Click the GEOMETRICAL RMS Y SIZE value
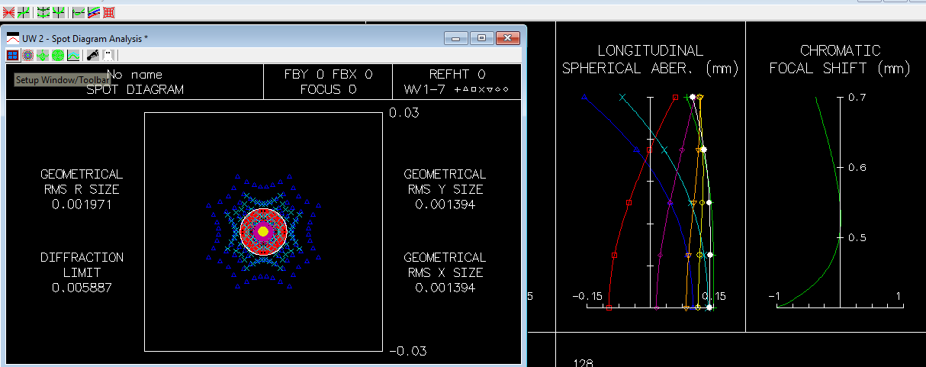This screenshot has height=367, width=926. [445, 204]
